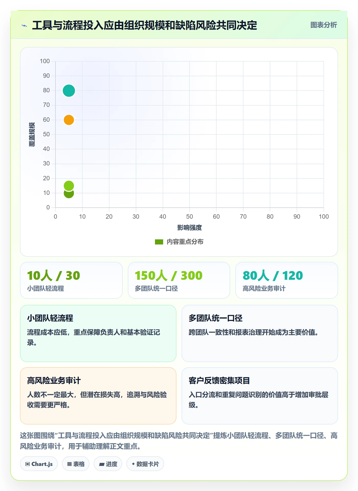Click the 影响强度 x-axis title
This screenshot has width=358, height=491.
189,228
